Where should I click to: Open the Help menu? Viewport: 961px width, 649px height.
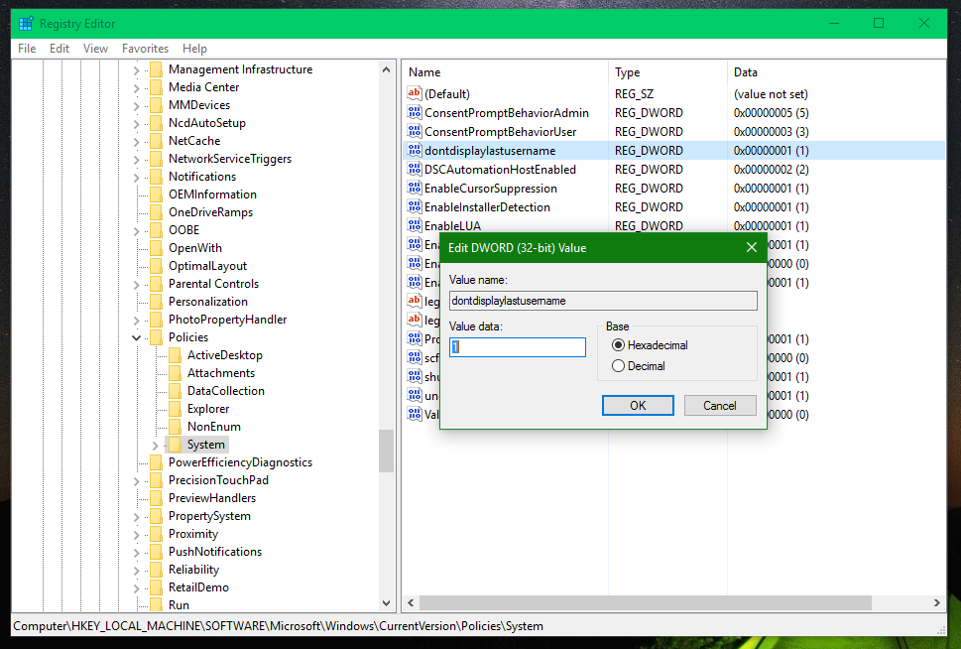[195, 49]
